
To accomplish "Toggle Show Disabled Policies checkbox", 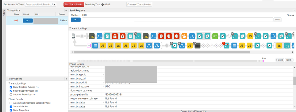I will click(11, 87).
